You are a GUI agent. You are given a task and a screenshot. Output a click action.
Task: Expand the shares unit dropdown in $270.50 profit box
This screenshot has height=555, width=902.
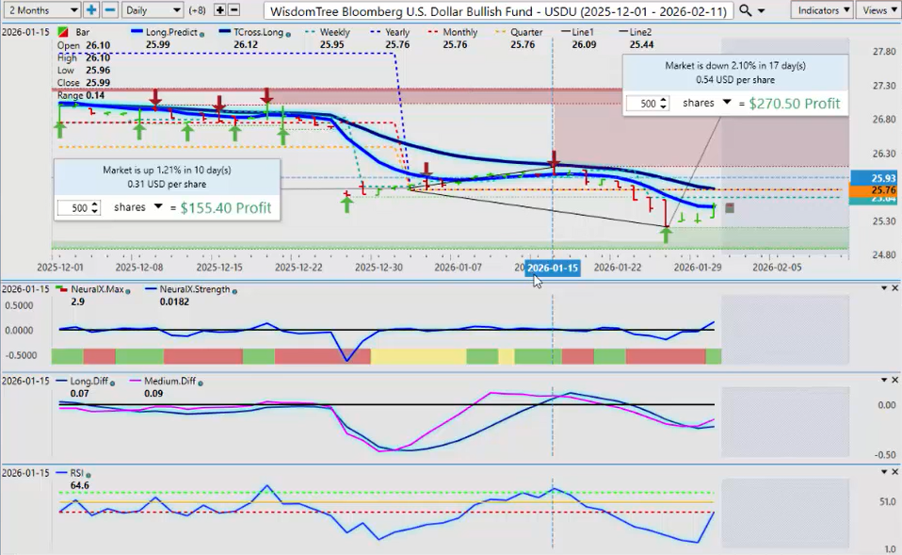[726, 103]
